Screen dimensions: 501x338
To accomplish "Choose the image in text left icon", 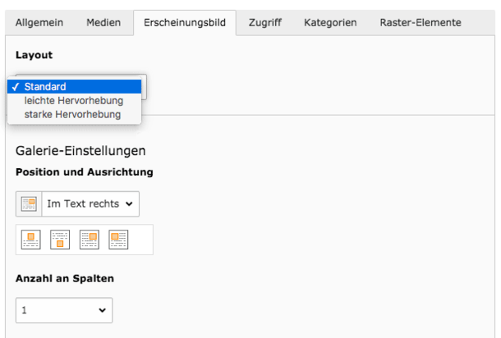I will (x=118, y=240).
